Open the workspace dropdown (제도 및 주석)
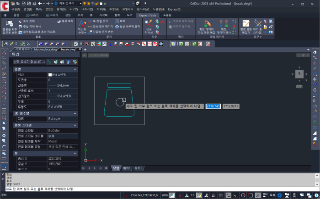320x199 pixels. (x=68, y=4)
